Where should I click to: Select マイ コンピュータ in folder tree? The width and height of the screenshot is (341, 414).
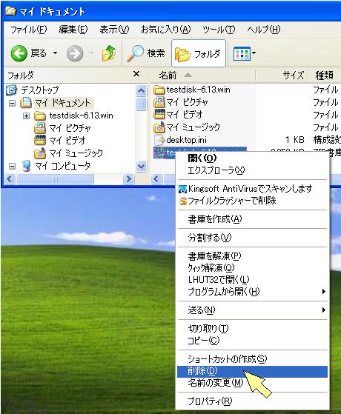(63, 166)
